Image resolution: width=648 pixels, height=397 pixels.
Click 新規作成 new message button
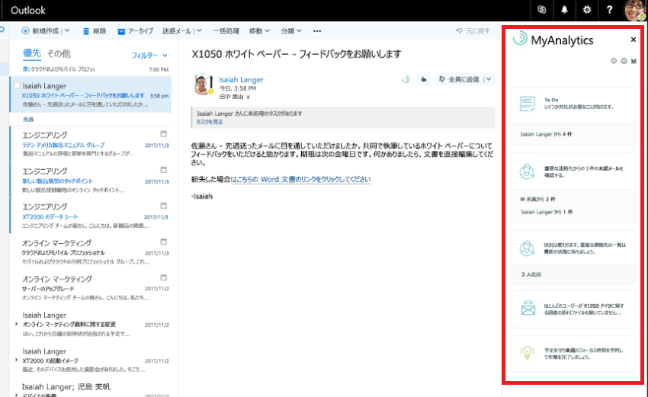40,31
